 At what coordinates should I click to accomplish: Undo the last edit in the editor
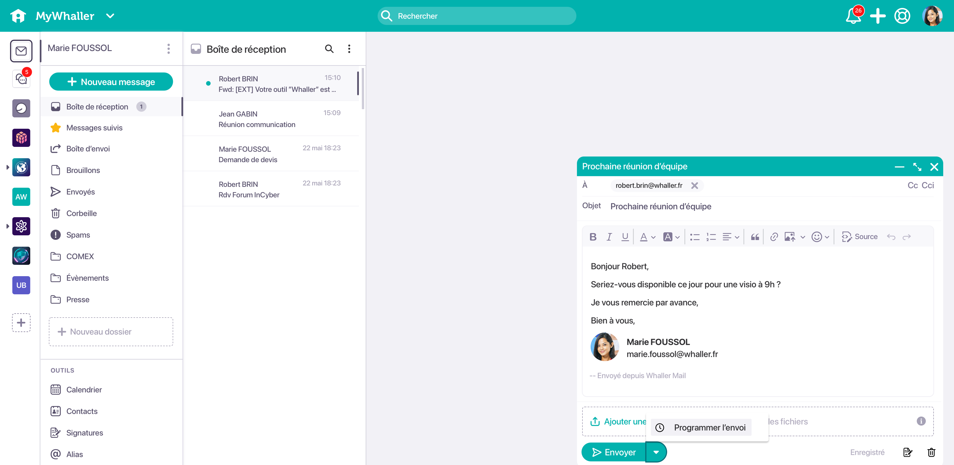point(891,237)
